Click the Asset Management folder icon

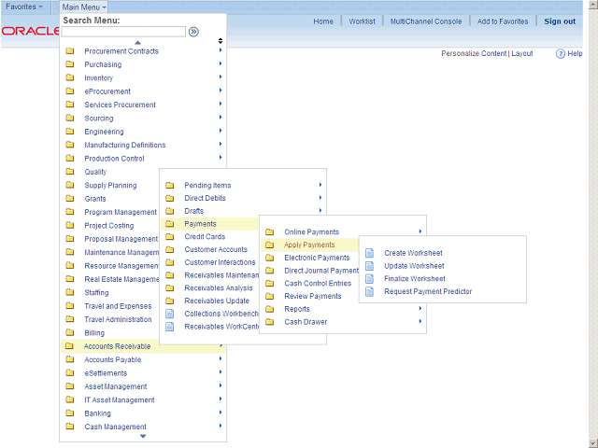coord(70,386)
